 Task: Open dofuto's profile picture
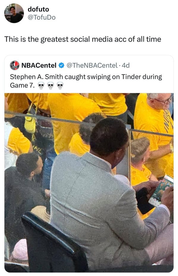[x=14, y=13]
